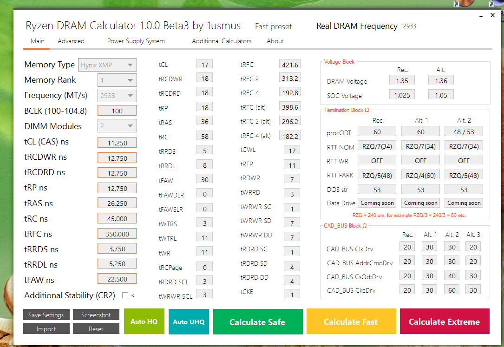Click the small arrow beside CR2 checkbox
Viewport: 504px width, 347px height.
point(133,295)
